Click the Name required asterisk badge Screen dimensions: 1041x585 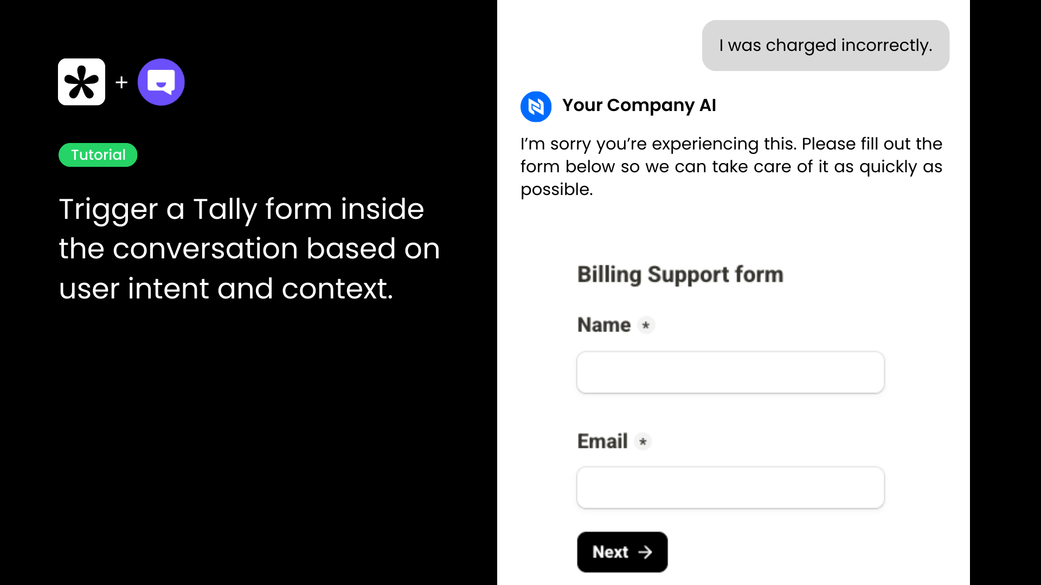(x=646, y=325)
